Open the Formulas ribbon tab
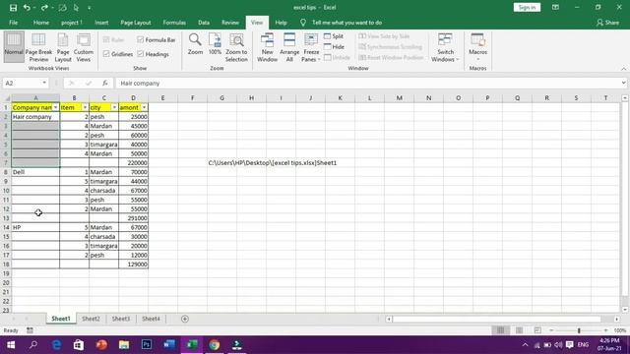630x354 pixels. coord(174,23)
